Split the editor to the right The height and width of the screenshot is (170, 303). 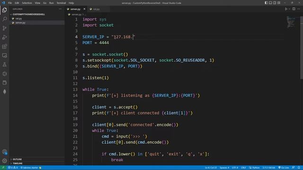pos(294,9)
